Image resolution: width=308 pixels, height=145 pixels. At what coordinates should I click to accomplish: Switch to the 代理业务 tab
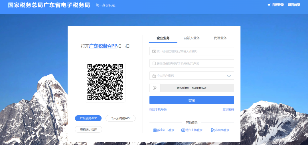point(220,38)
